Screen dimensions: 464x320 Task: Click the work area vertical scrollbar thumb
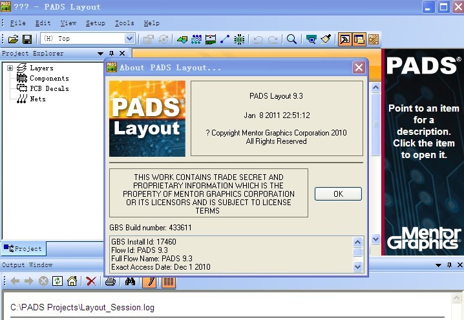376,124
